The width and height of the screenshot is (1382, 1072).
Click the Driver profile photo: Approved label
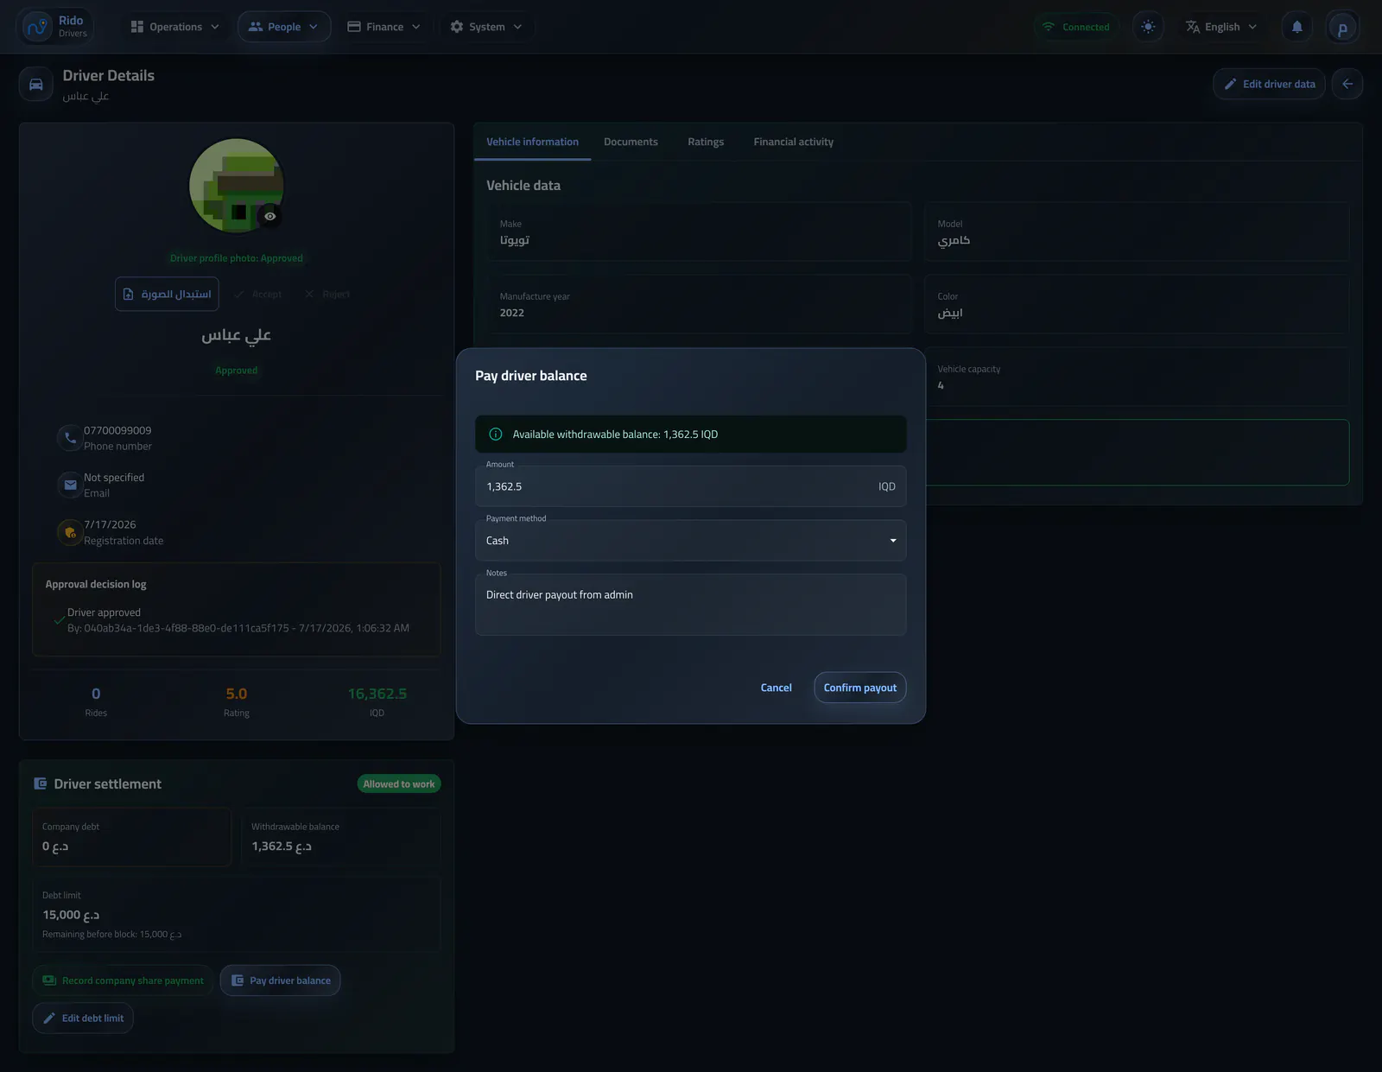click(236, 258)
